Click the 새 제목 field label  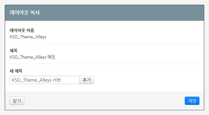point(16,71)
